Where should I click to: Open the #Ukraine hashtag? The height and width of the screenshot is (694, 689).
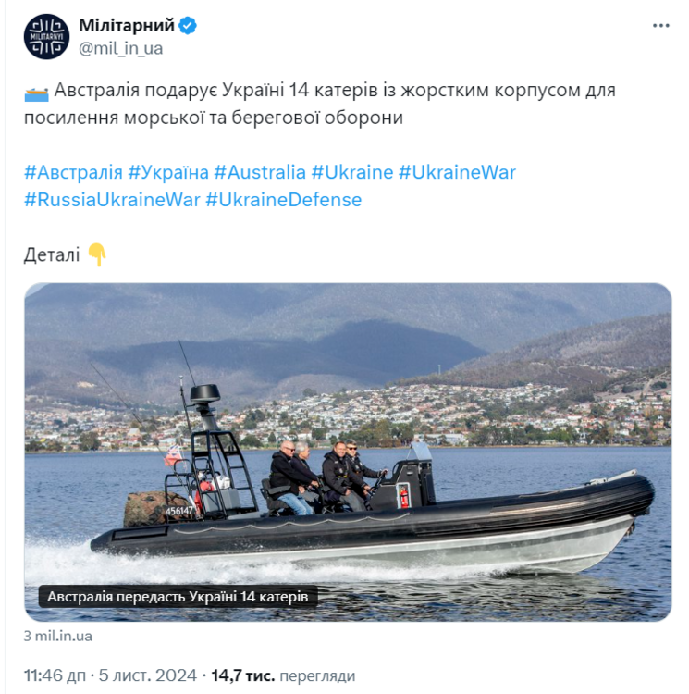pos(352,172)
